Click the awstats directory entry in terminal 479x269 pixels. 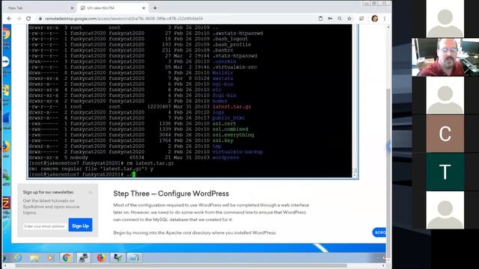(x=222, y=78)
